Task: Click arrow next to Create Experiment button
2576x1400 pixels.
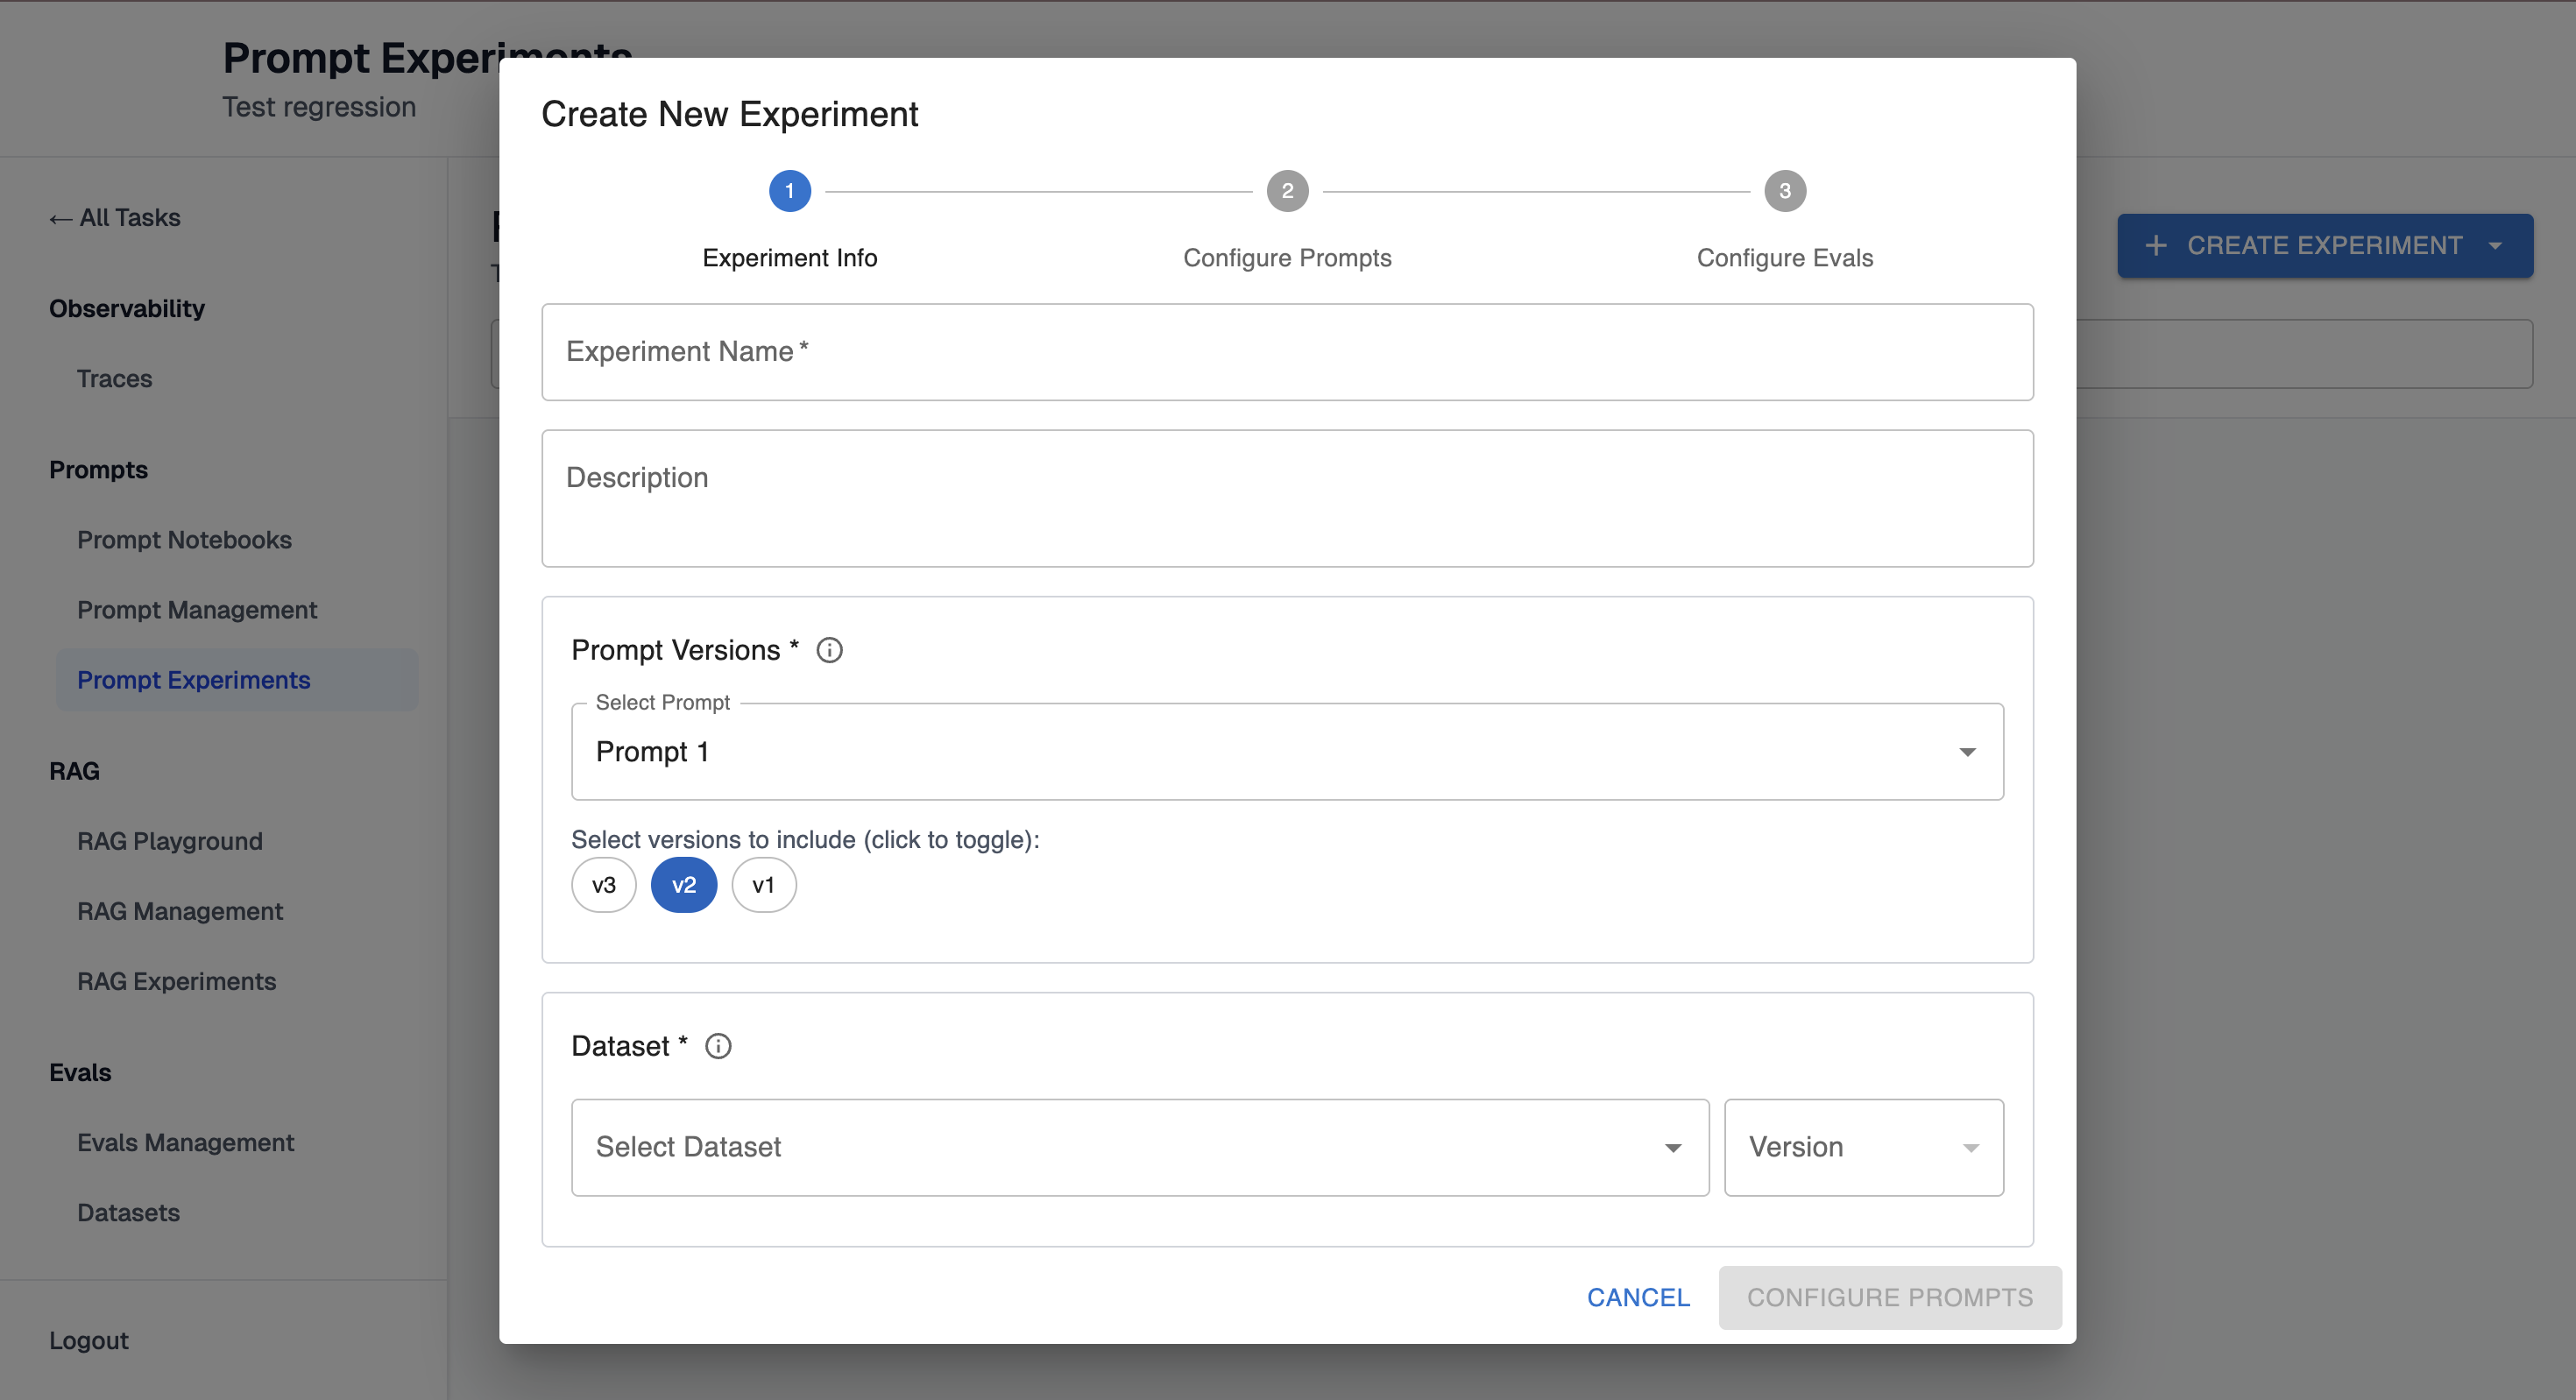Action: click(2495, 246)
